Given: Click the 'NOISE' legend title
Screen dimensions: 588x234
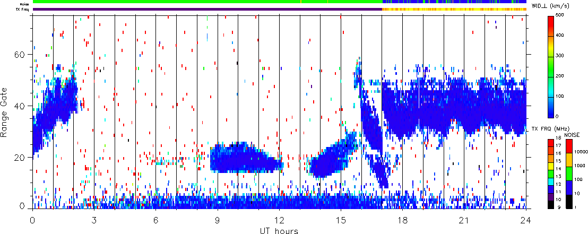Looking at the screenshot, I should (x=570, y=135).
